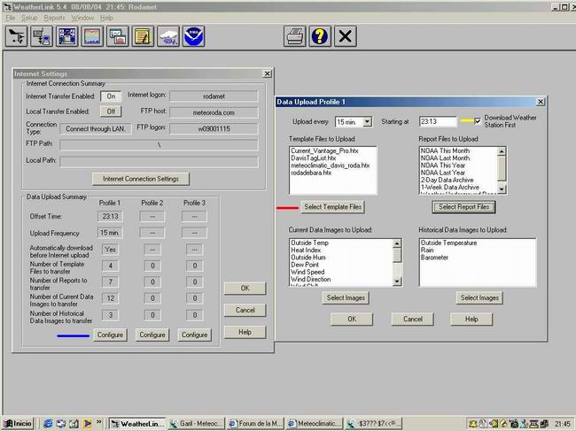This screenshot has height=431, width=576.
Task: Toggle Download Weather Station First checkbox
Action: point(478,120)
